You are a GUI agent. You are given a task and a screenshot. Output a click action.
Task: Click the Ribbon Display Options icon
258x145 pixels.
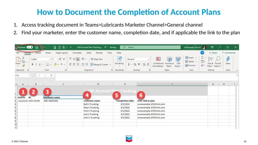tap(212, 47)
